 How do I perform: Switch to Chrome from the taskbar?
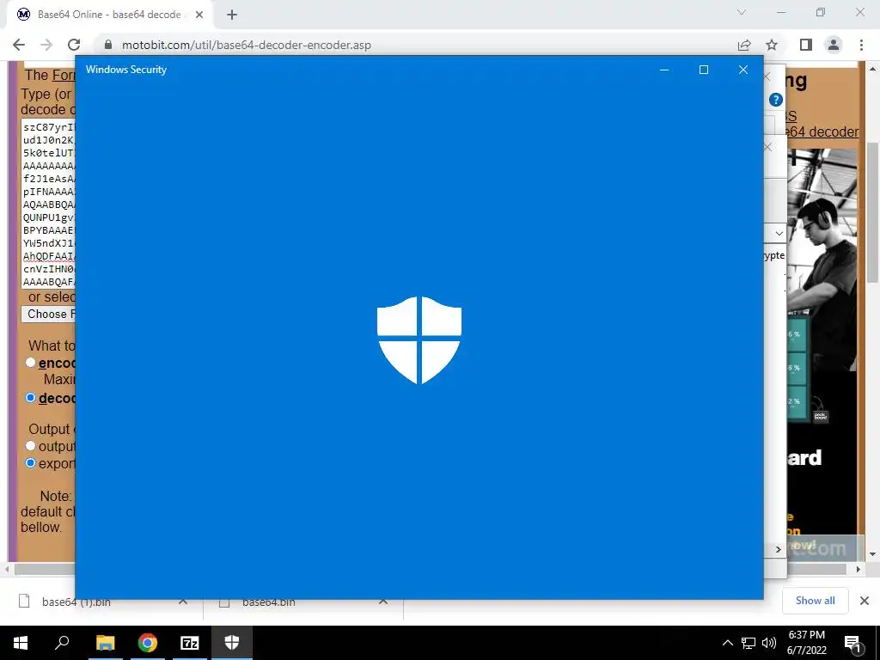pyautogui.click(x=148, y=643)
